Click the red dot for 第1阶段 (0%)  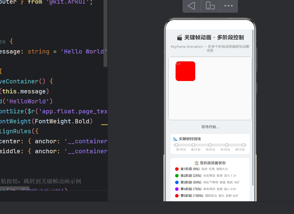pos(177,169)
